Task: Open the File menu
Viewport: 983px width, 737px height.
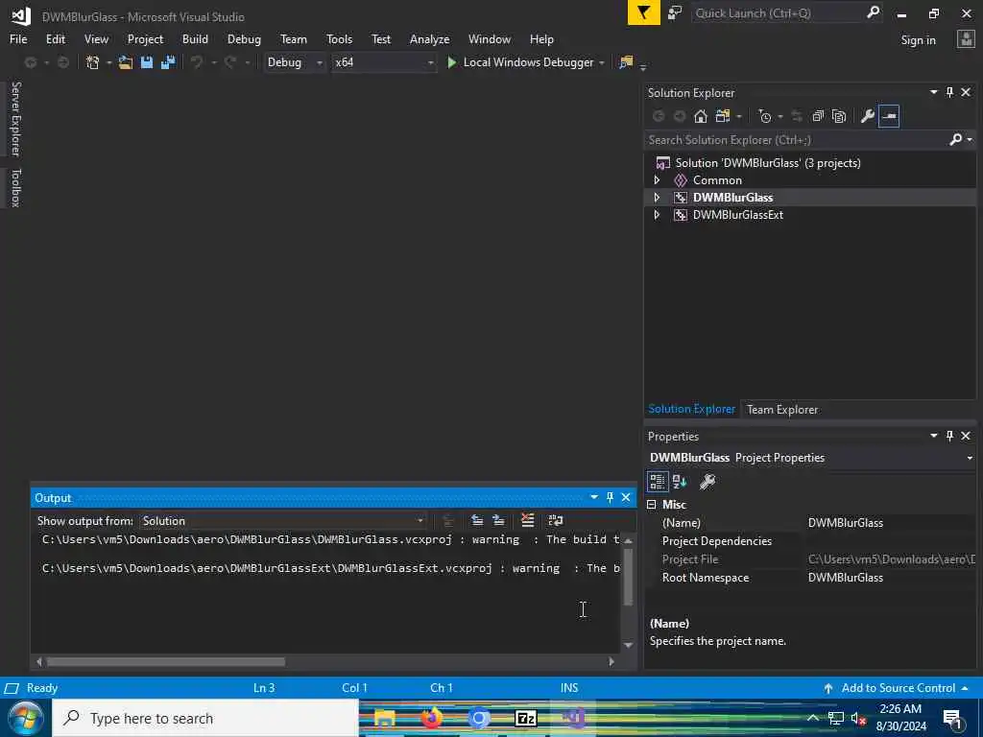Action: coord(18,38)
